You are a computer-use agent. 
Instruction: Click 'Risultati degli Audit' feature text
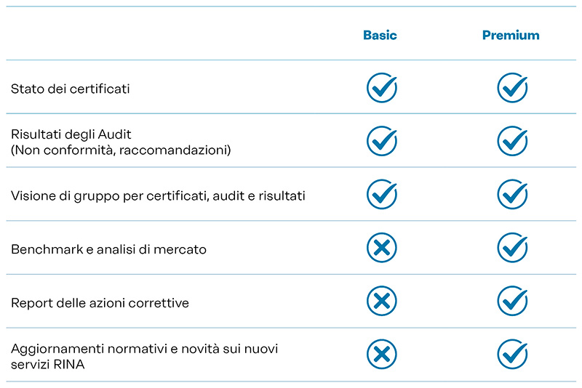coord(71,134)
